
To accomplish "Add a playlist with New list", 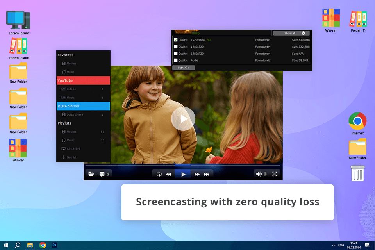I will pyautogui.click(x=83, y=157).
